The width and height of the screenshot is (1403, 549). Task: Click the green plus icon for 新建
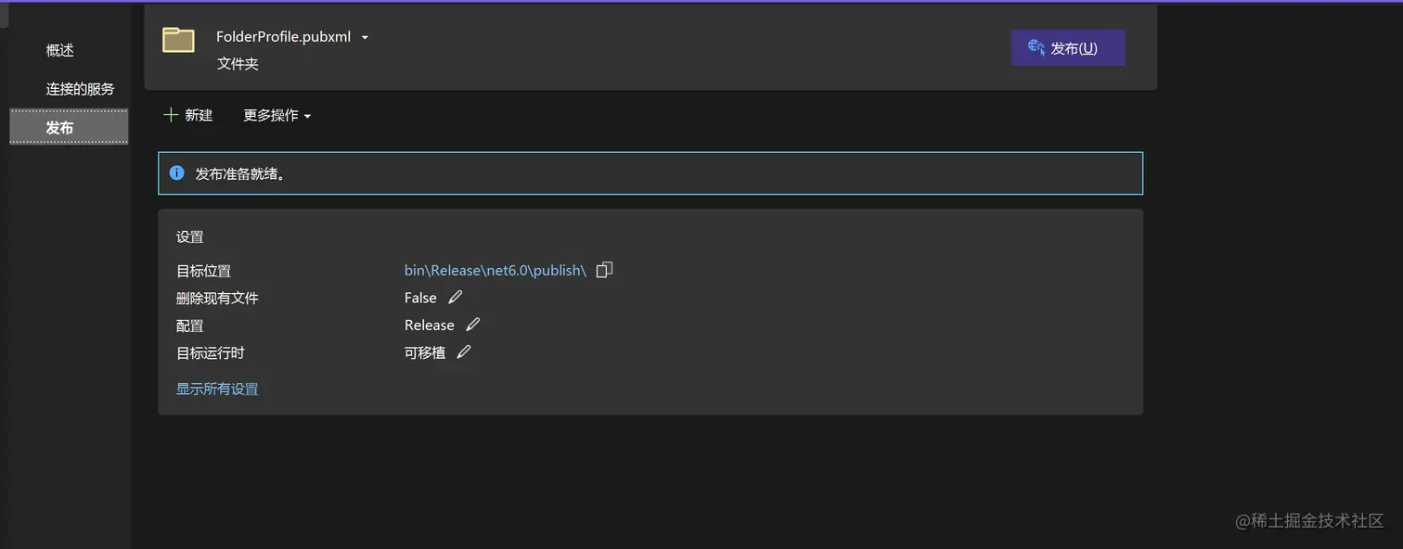pyautogui.click(x=170, y=115)
